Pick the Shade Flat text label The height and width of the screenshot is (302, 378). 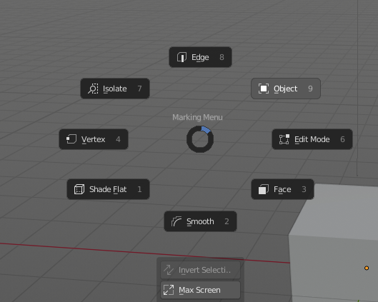coord(108,189)
